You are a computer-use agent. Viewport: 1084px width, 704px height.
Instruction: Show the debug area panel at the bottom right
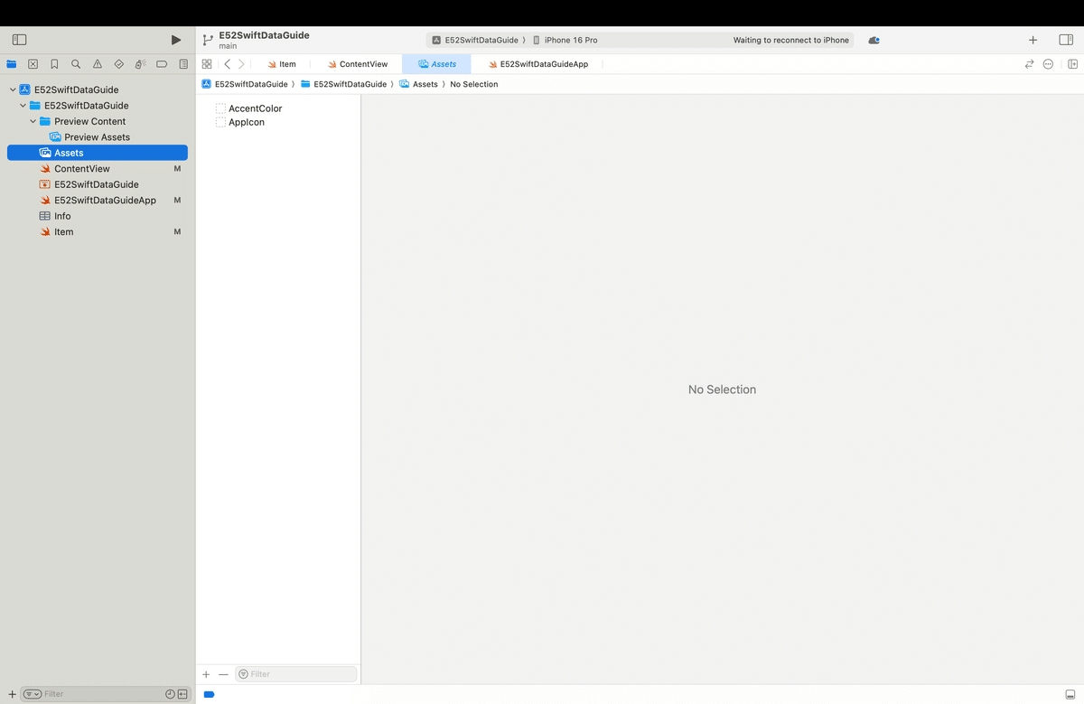coord(1070,694)
